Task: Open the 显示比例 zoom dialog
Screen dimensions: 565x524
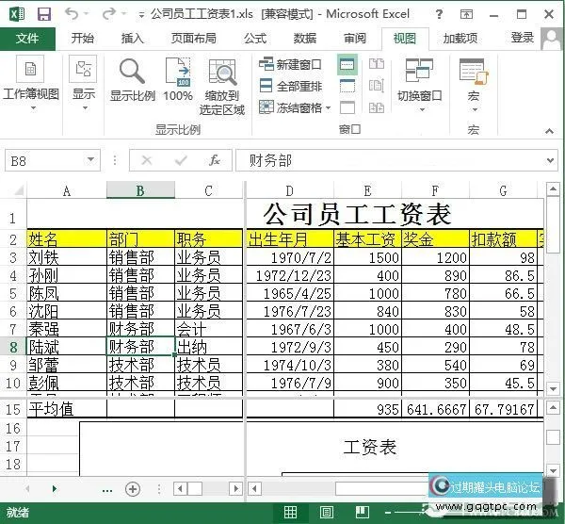Action: click(x=132, y=79)
